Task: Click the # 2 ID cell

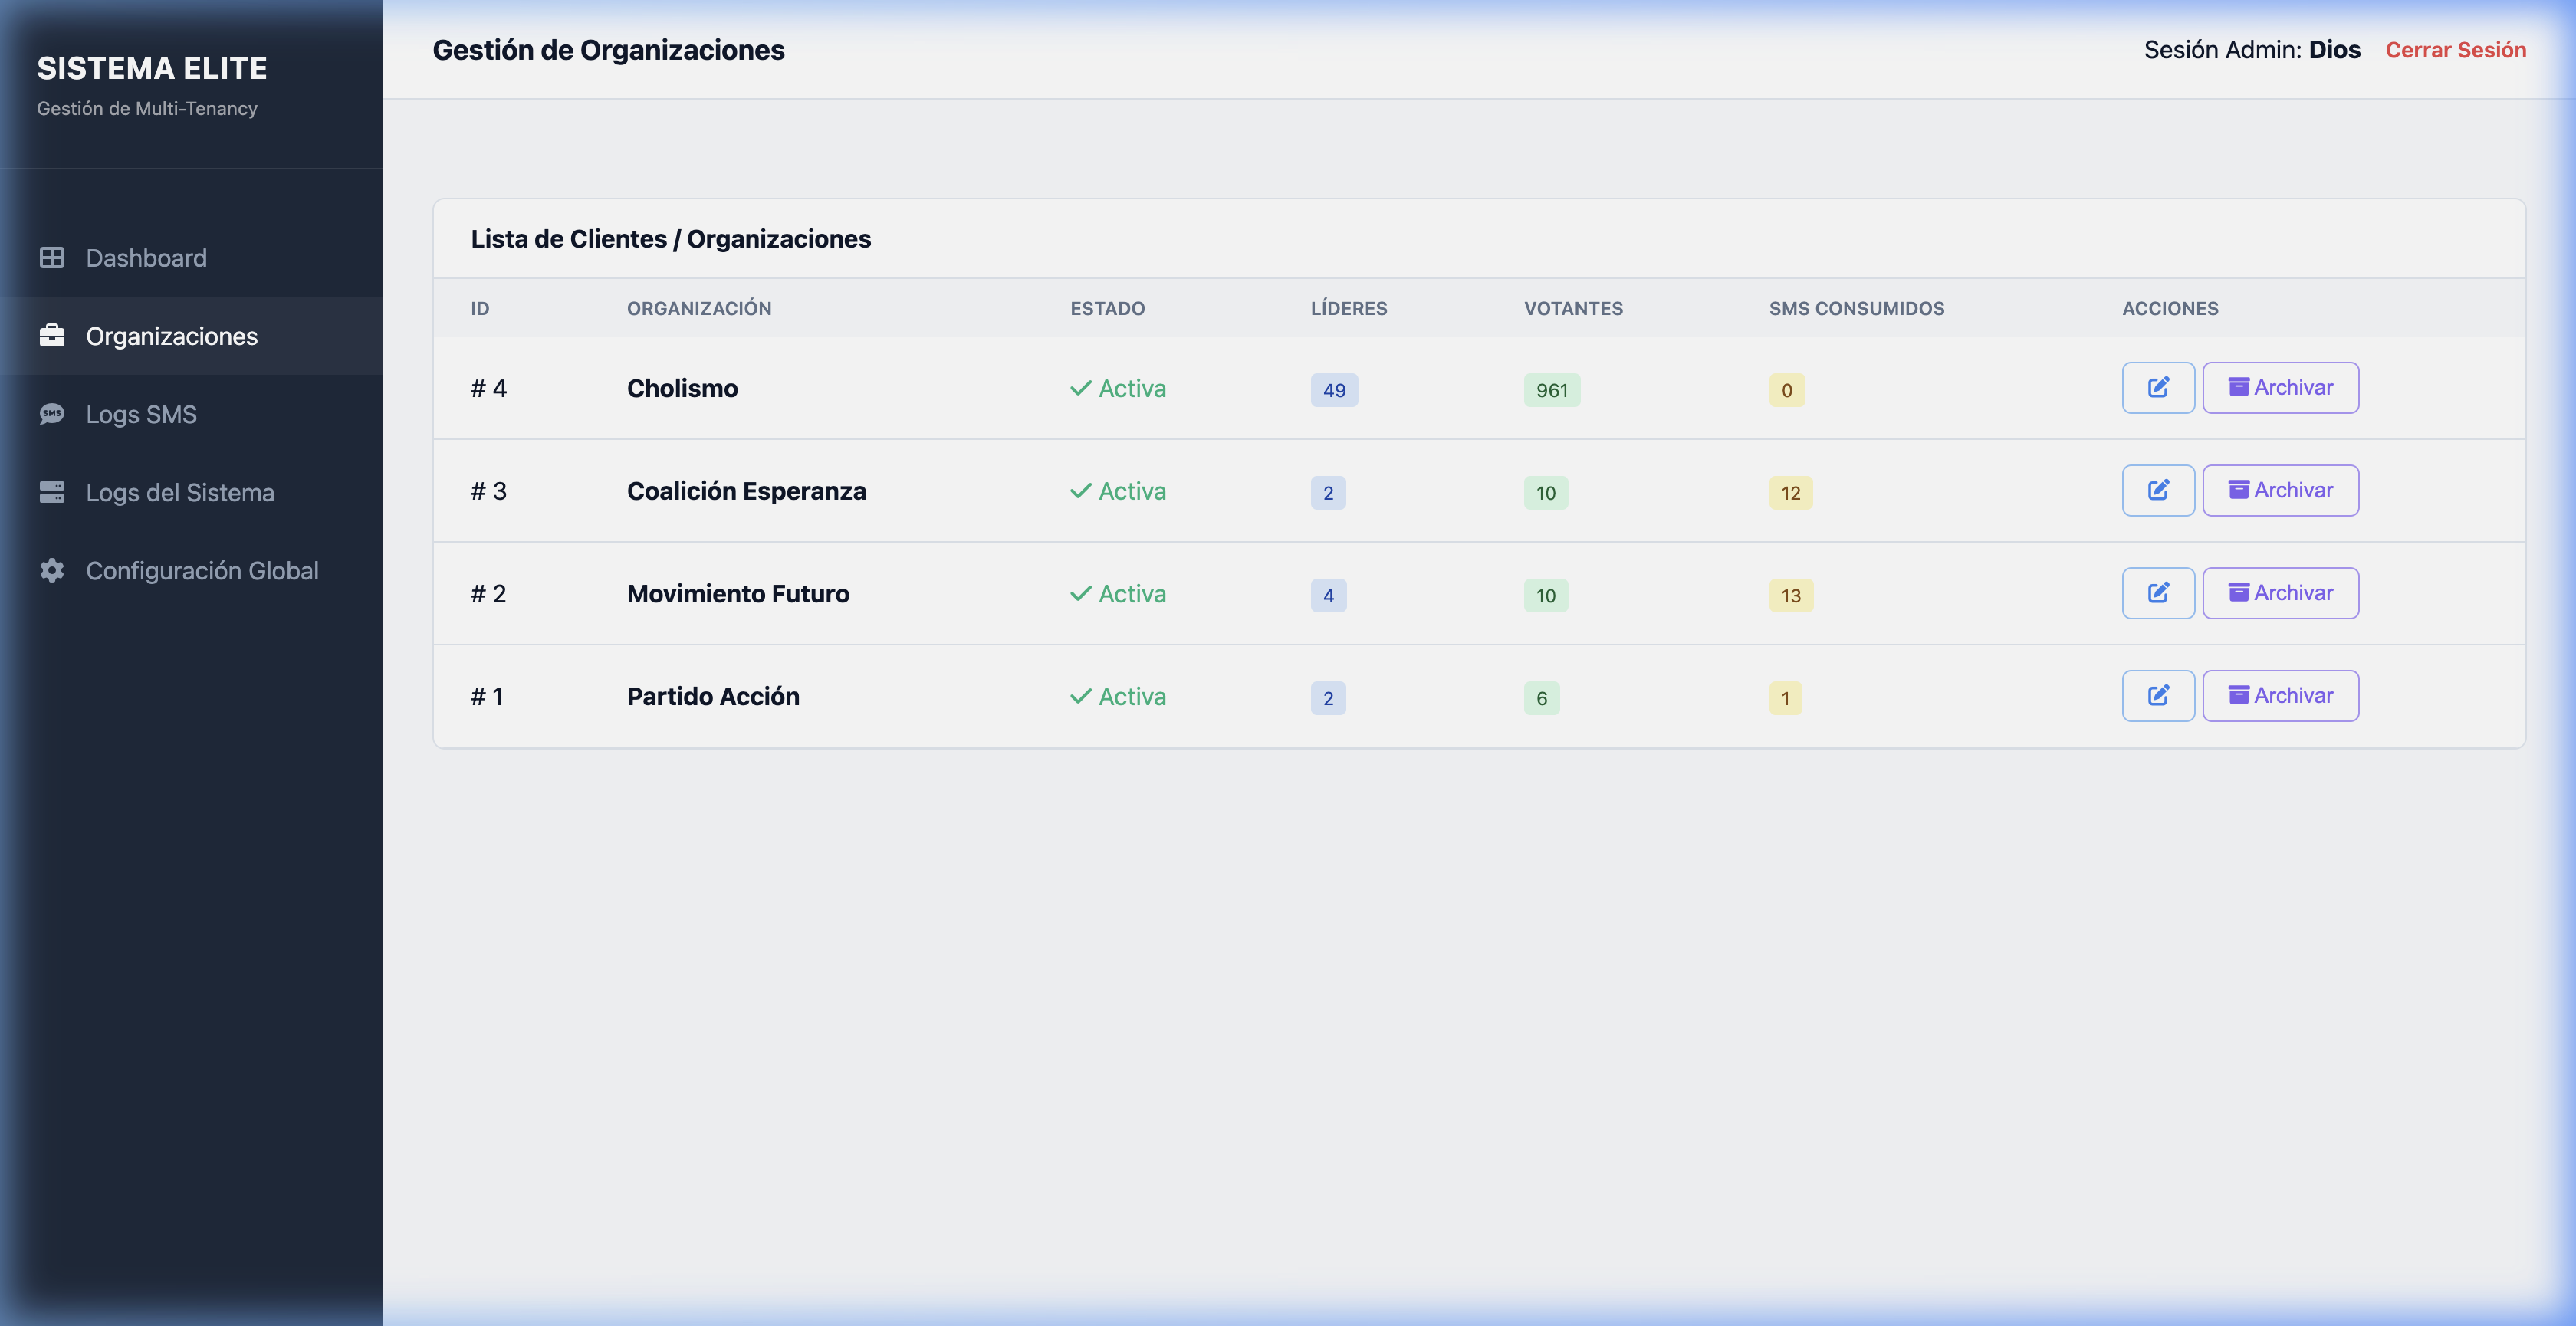Action: click(489, 594)
